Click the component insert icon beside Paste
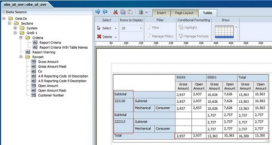Image resolution: width=272 pixels, height=145 pixels. 141,12
